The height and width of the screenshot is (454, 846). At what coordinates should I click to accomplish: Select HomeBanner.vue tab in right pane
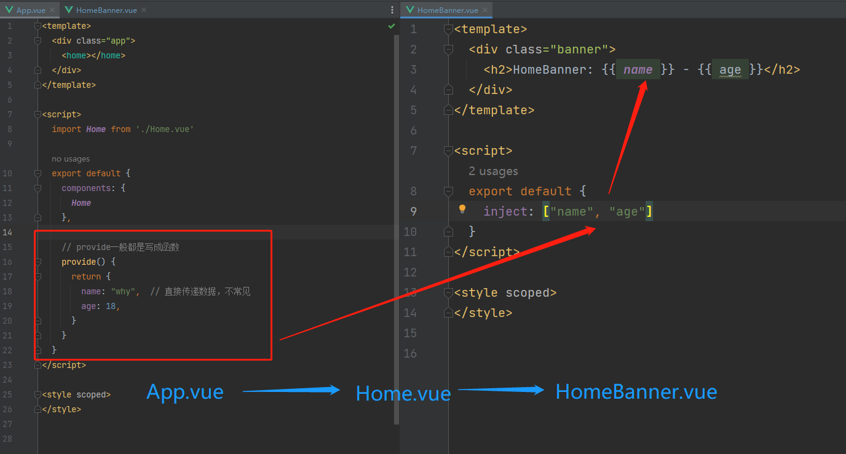pos(447,10)
